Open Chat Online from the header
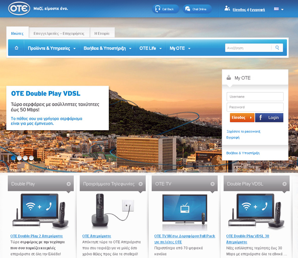This screenshot has width=298, height=258. tap(197, 9)
